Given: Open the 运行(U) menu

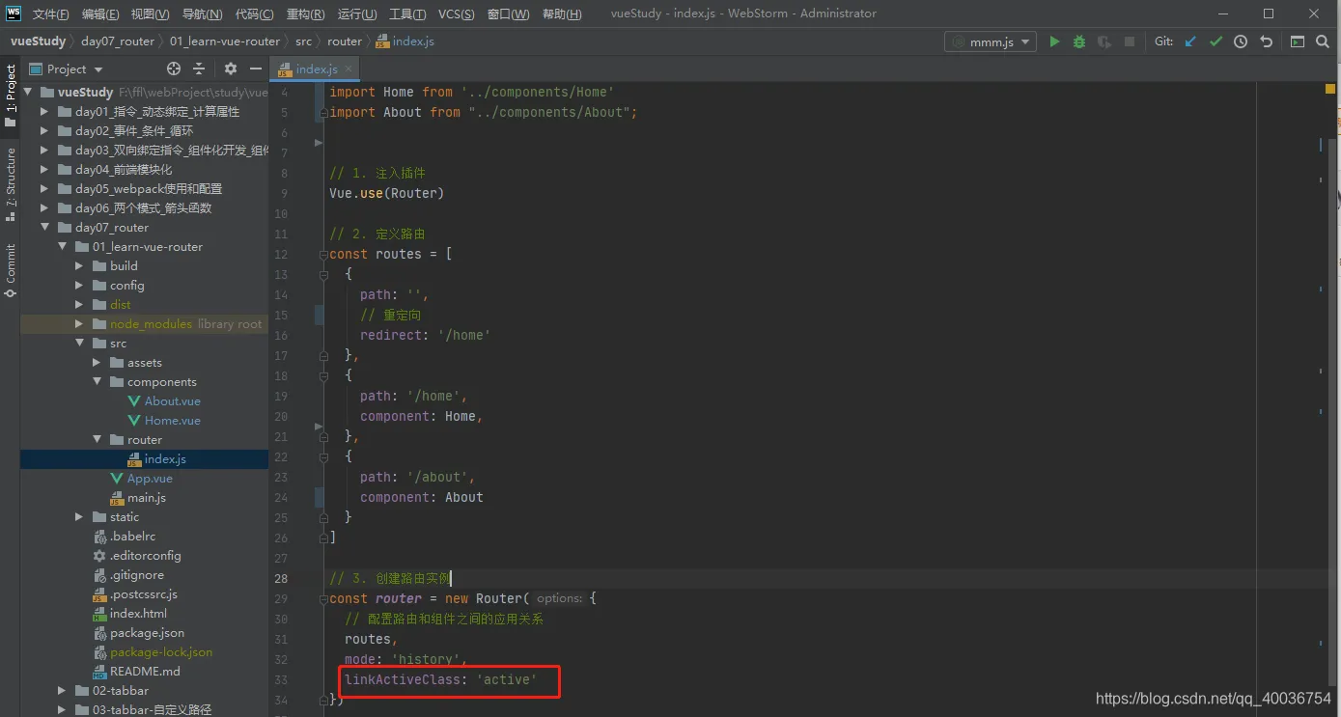Looking at the screenshot, I should [357, 14].
